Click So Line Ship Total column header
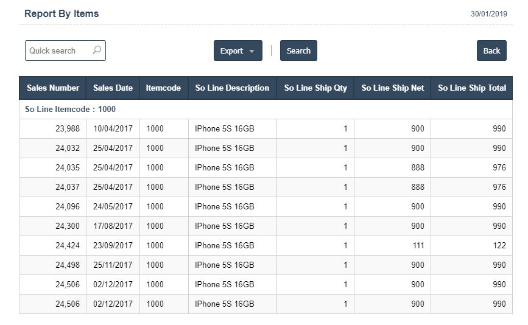528x325 pixels. (x=472, y=88)
